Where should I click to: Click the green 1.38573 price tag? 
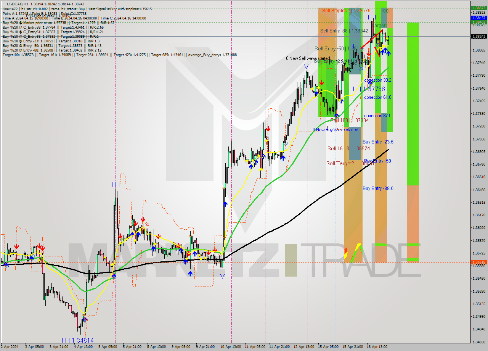point(478,8)
